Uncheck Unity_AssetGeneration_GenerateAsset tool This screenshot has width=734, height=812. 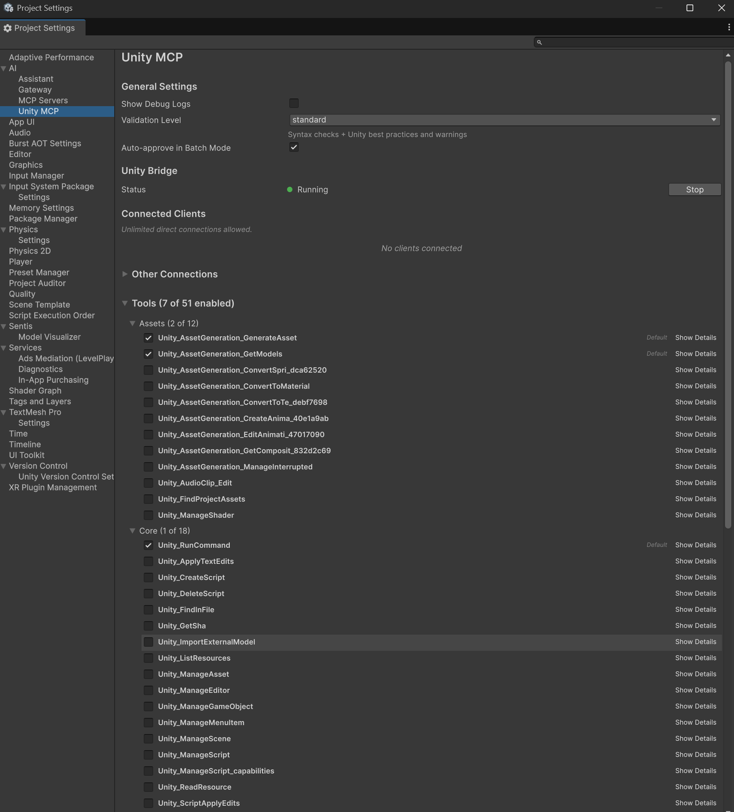(x=148, y=338)
